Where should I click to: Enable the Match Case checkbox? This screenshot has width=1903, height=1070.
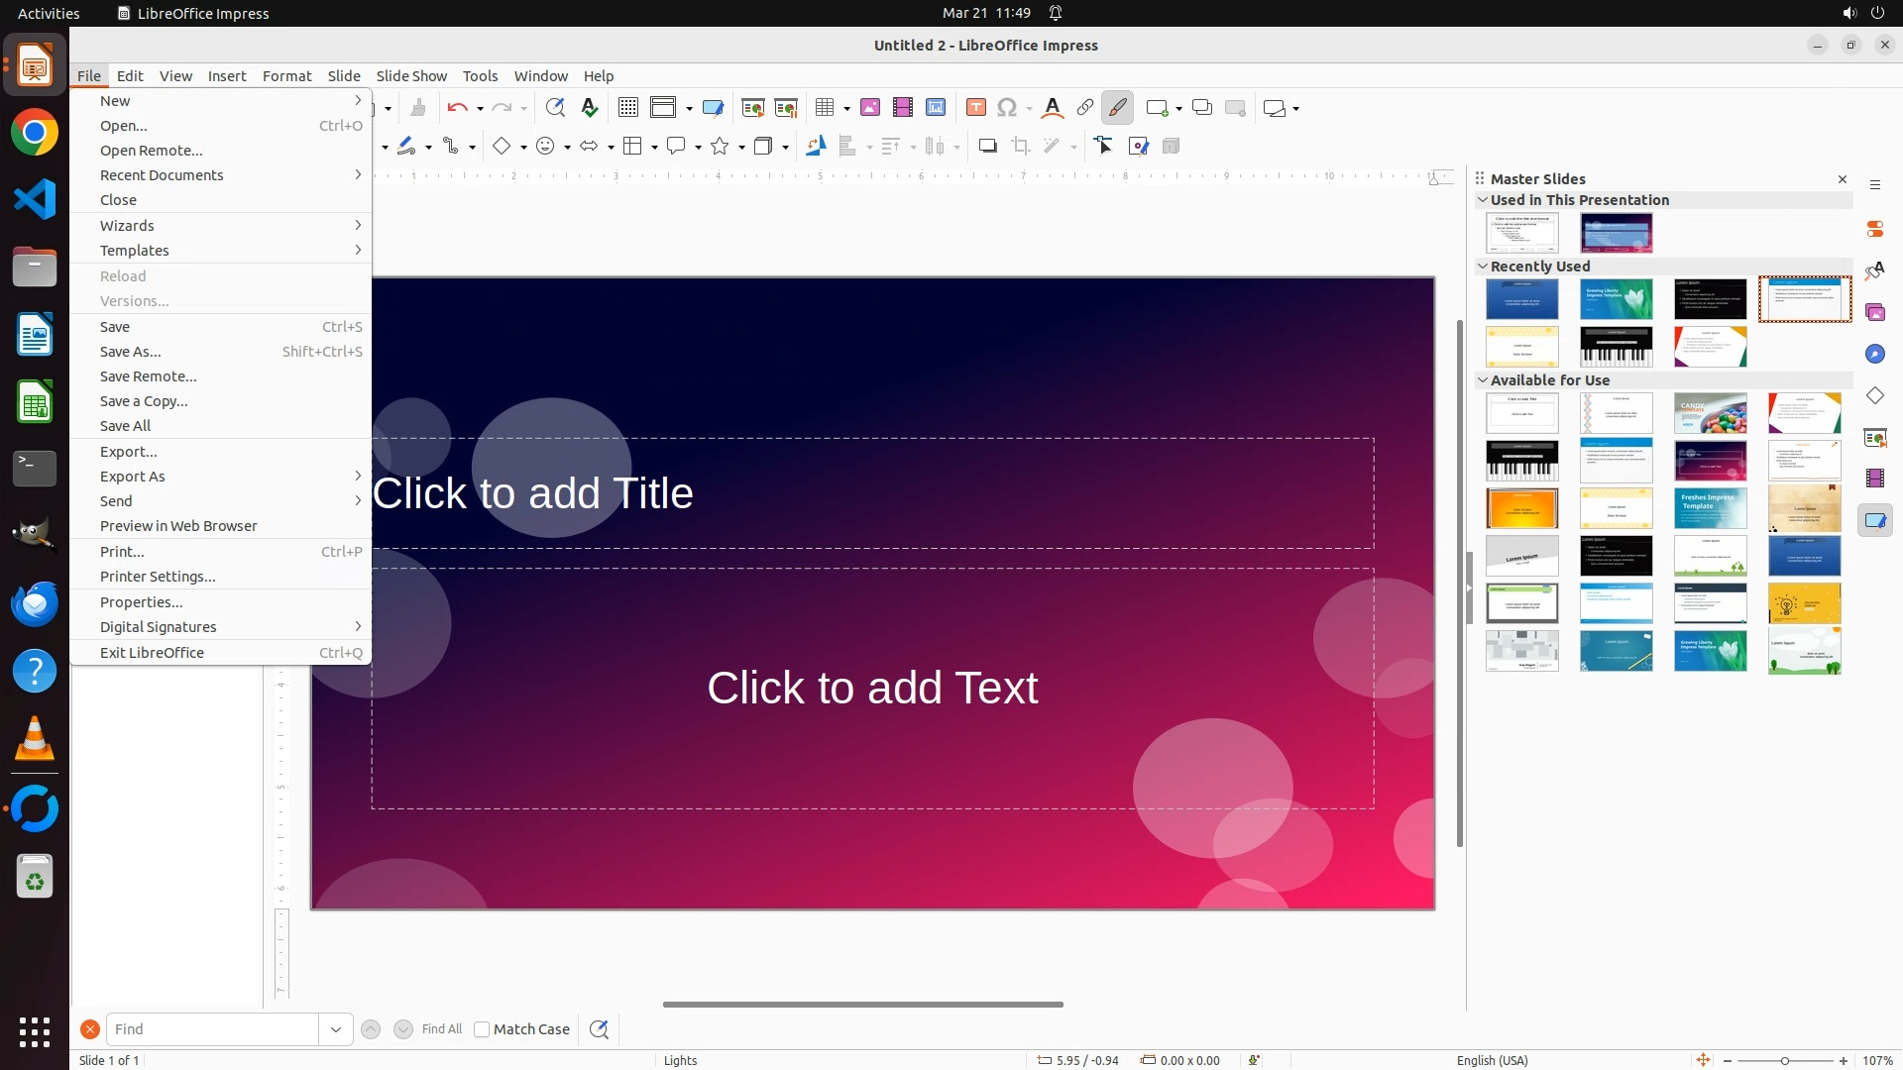(482, 1029)
